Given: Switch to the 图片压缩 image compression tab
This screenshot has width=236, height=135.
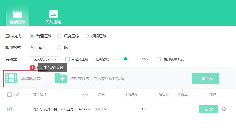Looking at the screenshot, I should [x=53, y=17].
